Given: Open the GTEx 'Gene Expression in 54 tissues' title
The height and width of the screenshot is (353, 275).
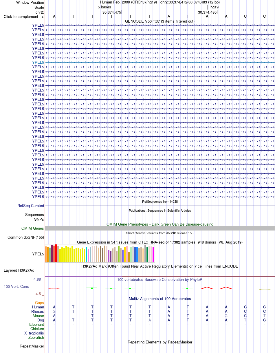Looking at the screenshot, I should pos(160,242).
